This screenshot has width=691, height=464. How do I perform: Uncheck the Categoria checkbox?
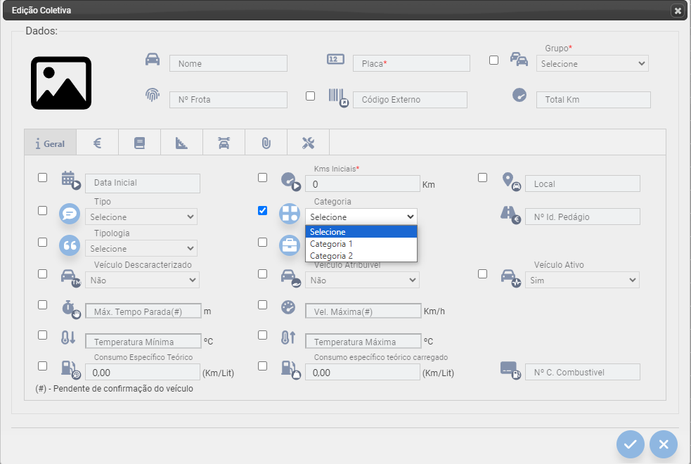262,210
